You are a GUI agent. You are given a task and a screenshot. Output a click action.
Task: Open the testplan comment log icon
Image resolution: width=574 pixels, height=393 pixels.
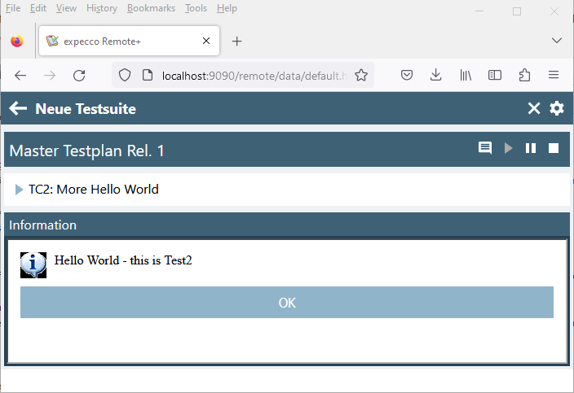coord(485,148)
